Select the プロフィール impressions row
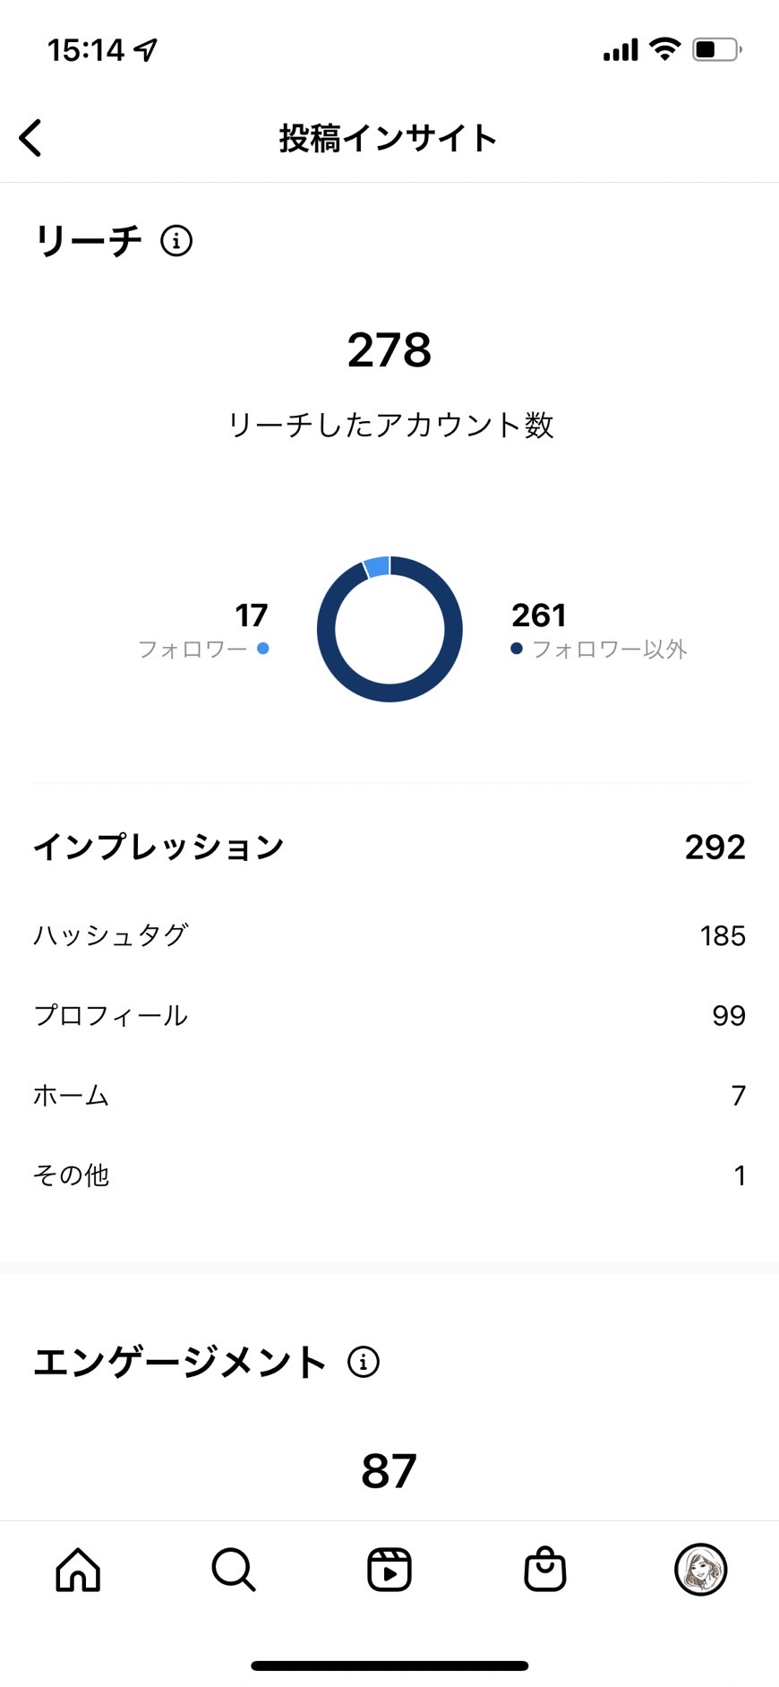The width and height of the screenshot is (779, 1687). click(389, 1015)
